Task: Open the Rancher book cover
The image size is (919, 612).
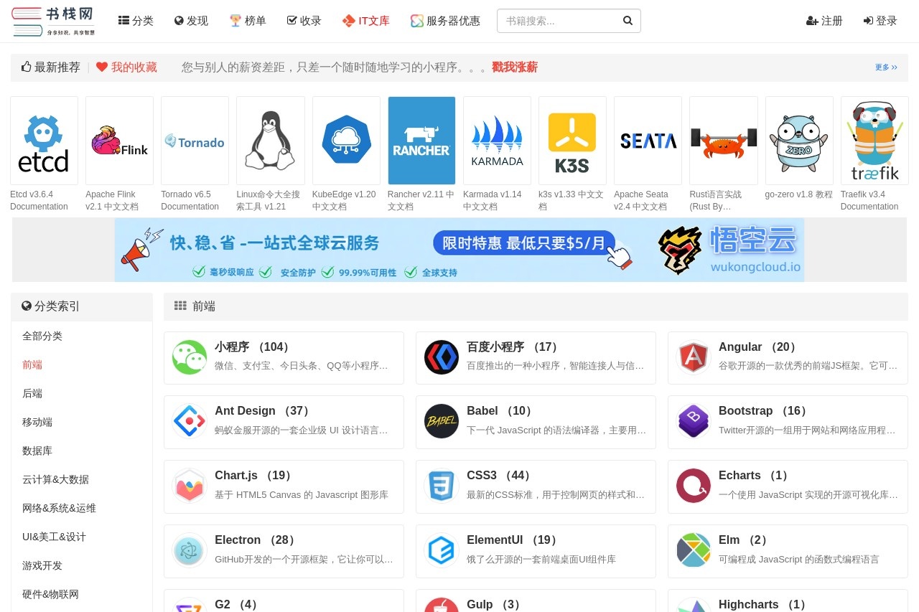Action: pos(421,141)
